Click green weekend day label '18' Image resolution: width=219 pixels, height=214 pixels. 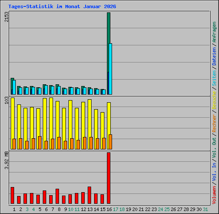[122, 209]
